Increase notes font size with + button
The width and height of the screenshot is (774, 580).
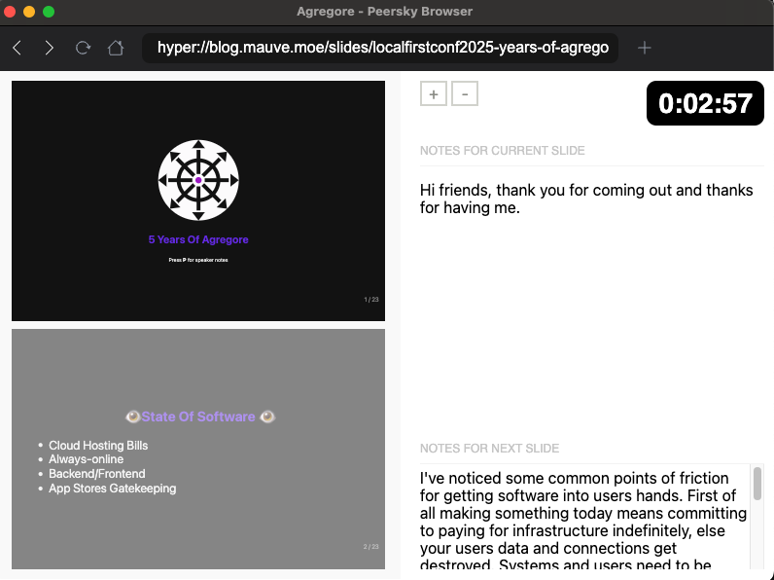tap(434, 93)
